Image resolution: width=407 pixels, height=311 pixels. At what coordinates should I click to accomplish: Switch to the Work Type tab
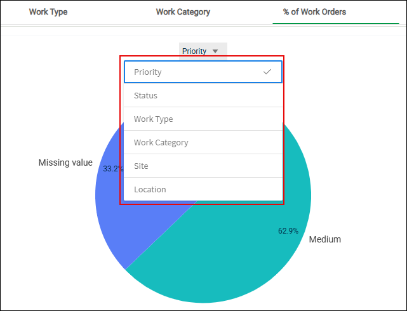click(48, 12)
